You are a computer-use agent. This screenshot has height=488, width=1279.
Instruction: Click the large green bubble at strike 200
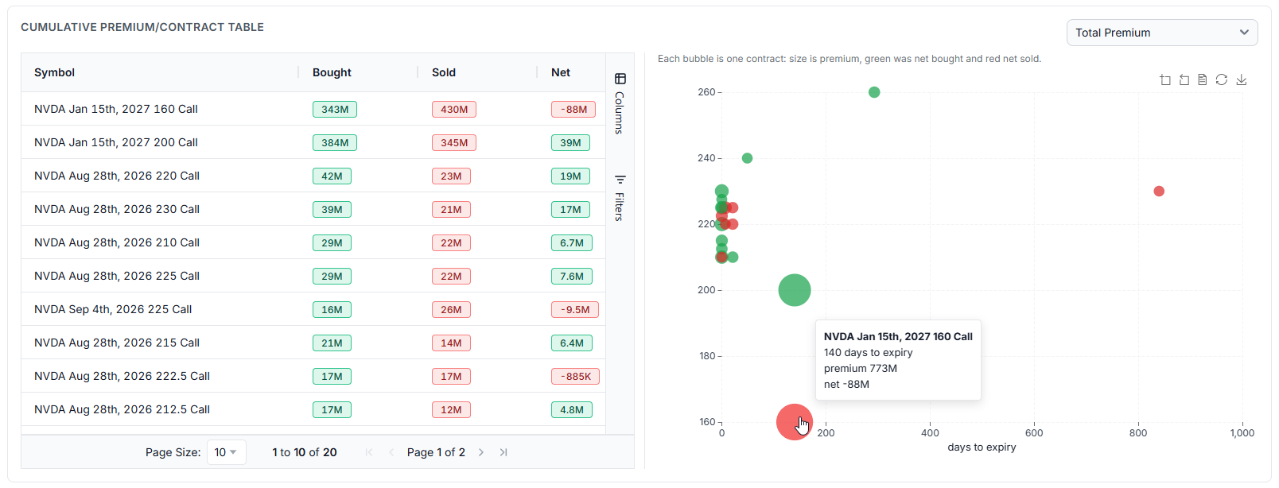point(795,290)
